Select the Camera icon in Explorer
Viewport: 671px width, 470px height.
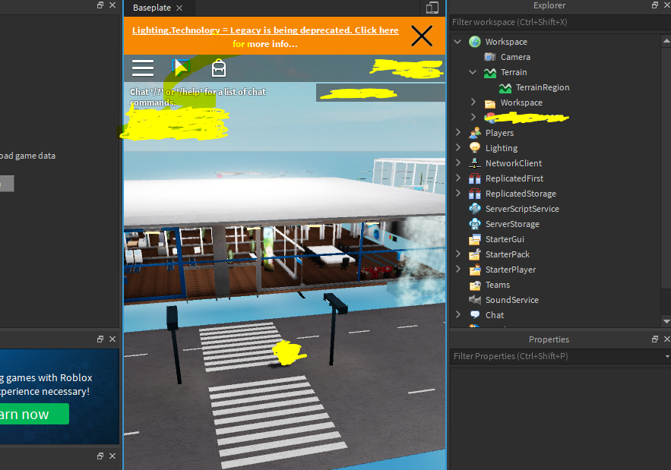[x=489, y=57]
